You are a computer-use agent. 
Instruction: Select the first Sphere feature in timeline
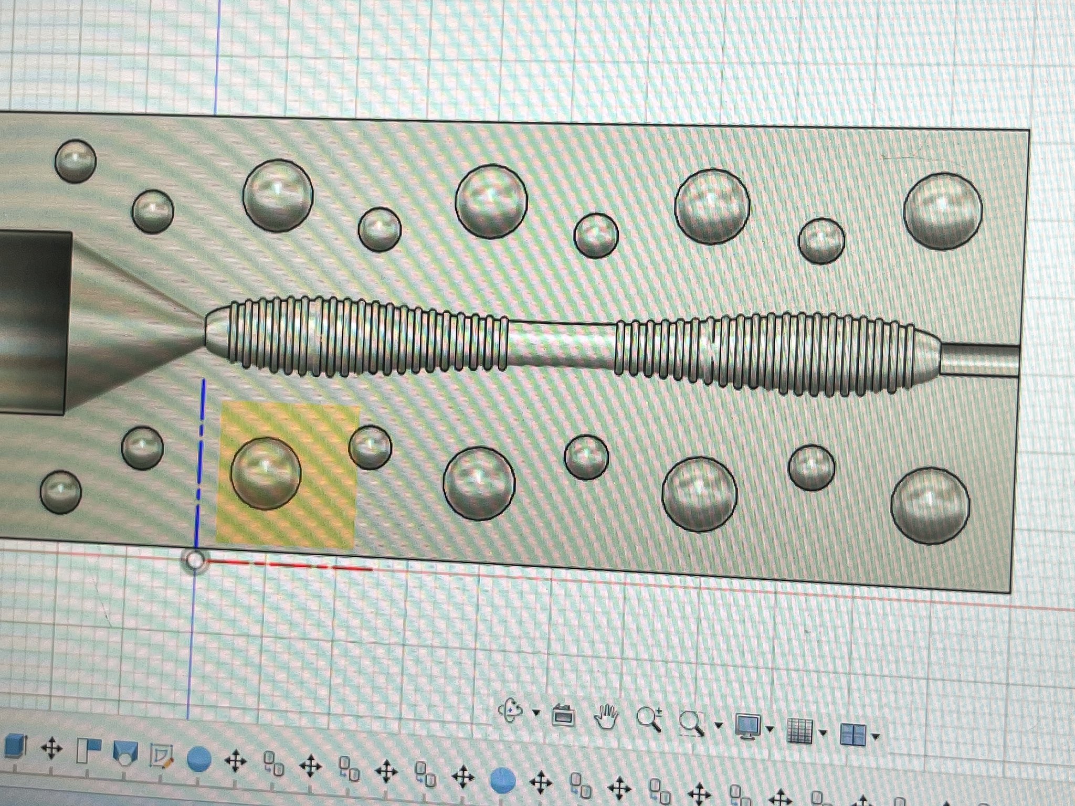[x=199, y=760]
